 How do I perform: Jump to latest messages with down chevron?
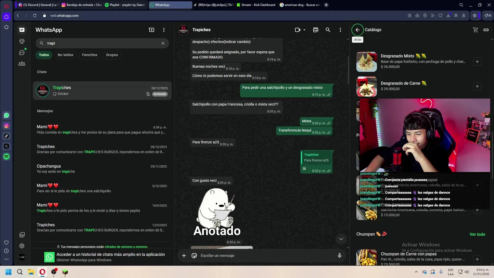pyautogui.click(x=341, y=239)
